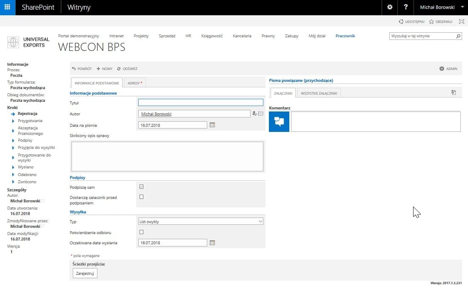Open Pracownik in top navigation
The image size is (468, 288).
pos(345,36)
